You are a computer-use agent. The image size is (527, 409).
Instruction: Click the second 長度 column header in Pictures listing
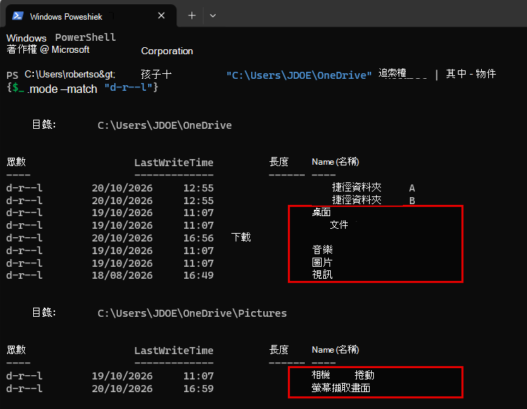click(x=279, y=350)
